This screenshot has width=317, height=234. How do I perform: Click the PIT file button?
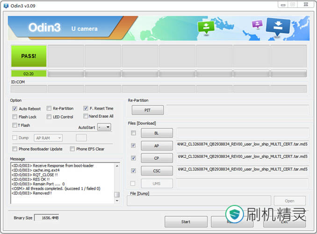[147, 110]
